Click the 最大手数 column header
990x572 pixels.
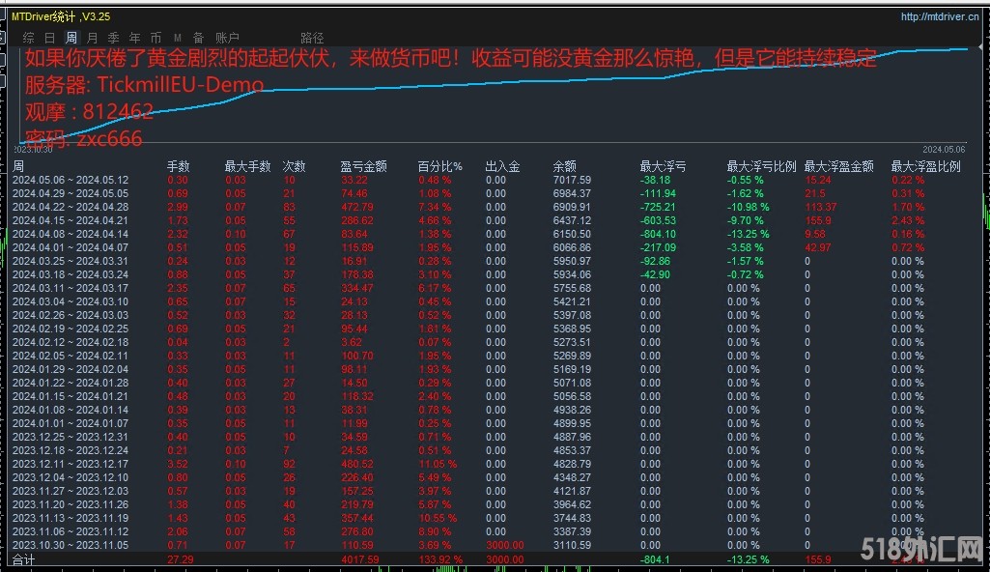coord(247,166)
